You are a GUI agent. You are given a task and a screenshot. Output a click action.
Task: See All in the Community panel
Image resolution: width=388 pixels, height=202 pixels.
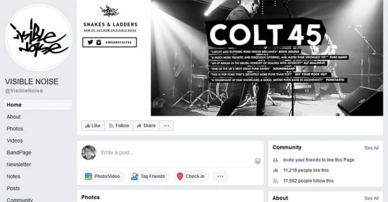tap(371, 148)
